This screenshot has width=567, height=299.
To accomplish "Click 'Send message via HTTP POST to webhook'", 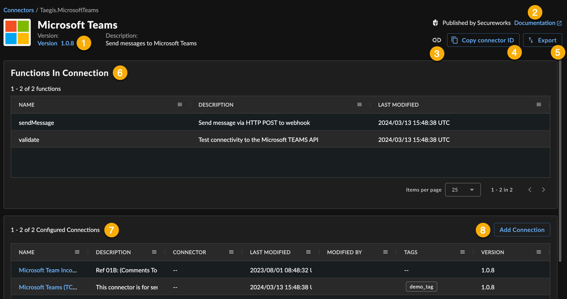I will point(254,122).
